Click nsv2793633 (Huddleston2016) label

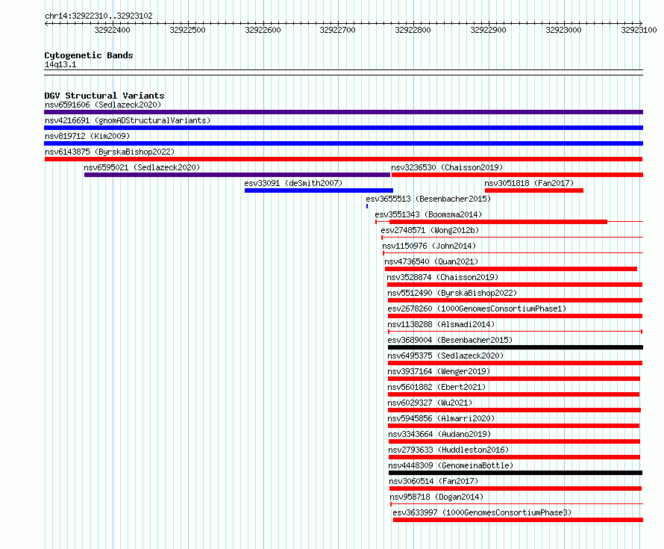pyautogui.click(x=448, y=450)
